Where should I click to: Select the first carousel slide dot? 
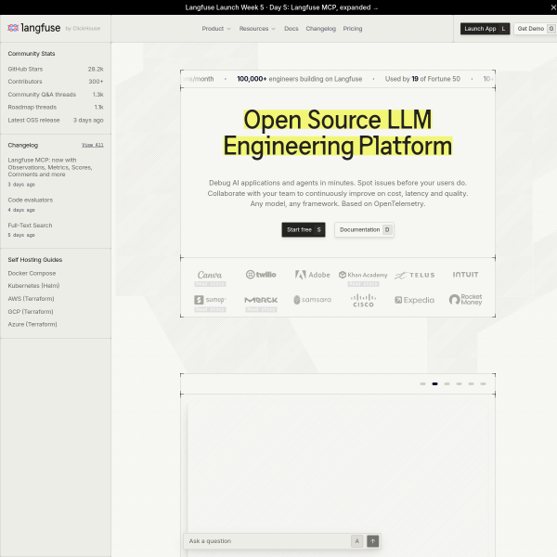(x=422, y=383)
